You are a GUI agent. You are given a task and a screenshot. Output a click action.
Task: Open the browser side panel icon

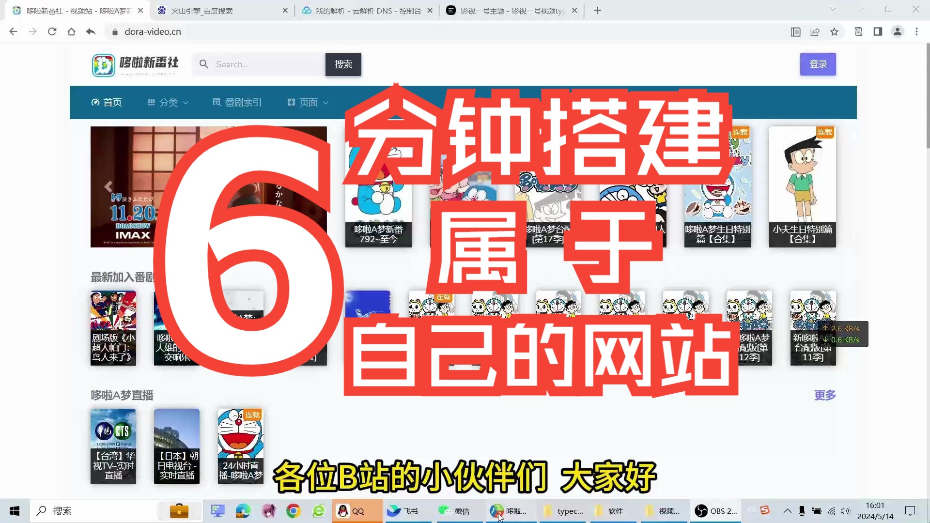click(878, 31)
